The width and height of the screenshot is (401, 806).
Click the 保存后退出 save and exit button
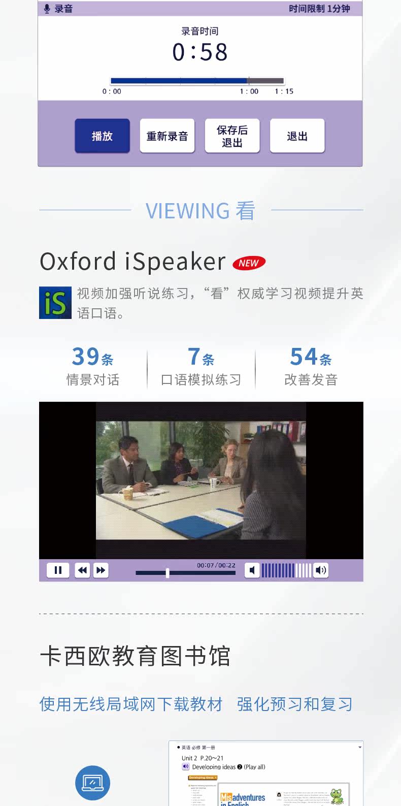pos(232,136)
